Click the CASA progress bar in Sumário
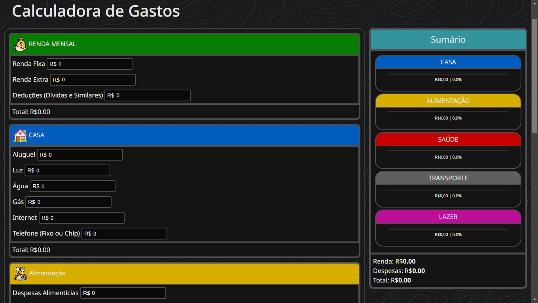This screenshot has height=303, width=538. pyautogui.click(x=448, y=73)
